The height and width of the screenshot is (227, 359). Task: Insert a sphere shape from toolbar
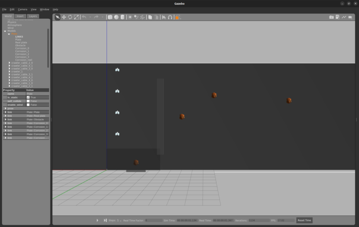(116, 17)
